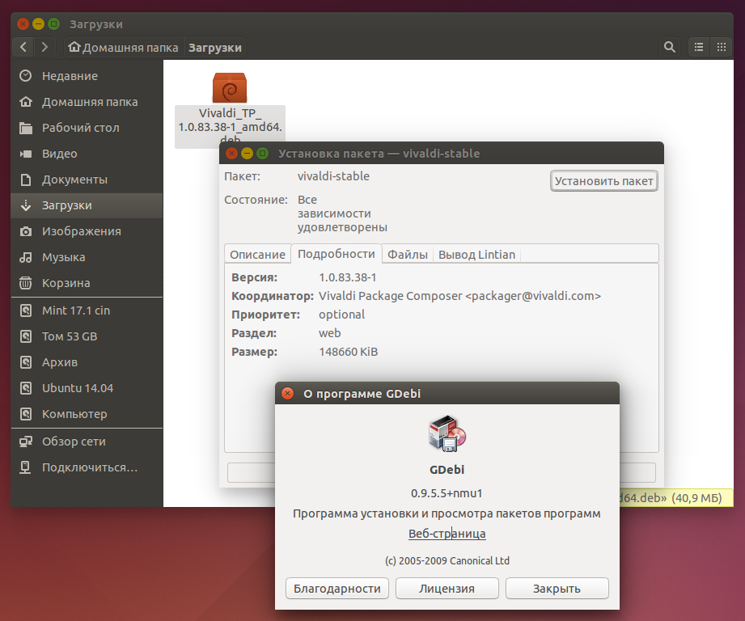Click Закрыть in the About GDebi dialog
Image resolution: width=745 pixels, height=621 pixels.
557,589
